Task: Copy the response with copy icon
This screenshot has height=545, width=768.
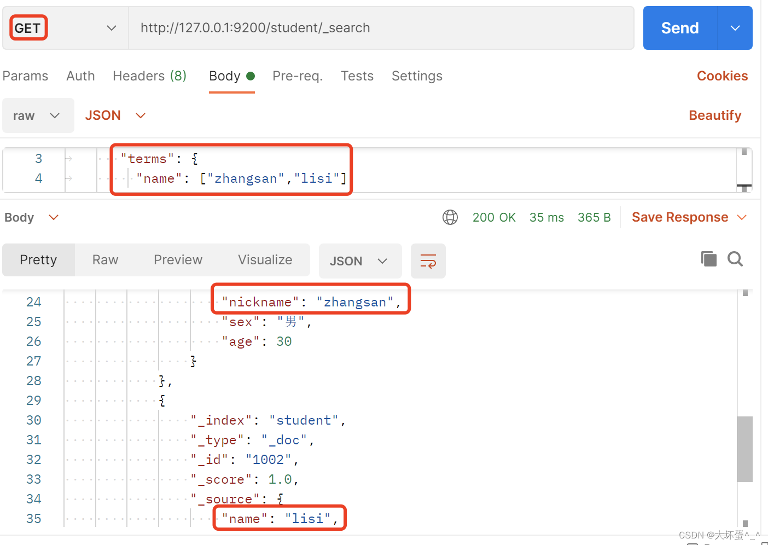Action: [x=709, y=259]
